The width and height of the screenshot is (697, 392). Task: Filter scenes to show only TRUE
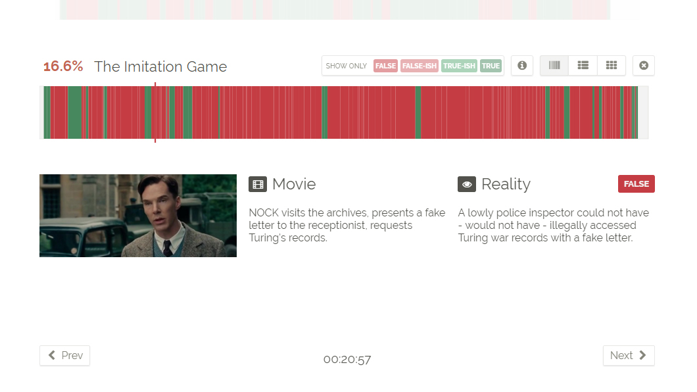(491, 66)
